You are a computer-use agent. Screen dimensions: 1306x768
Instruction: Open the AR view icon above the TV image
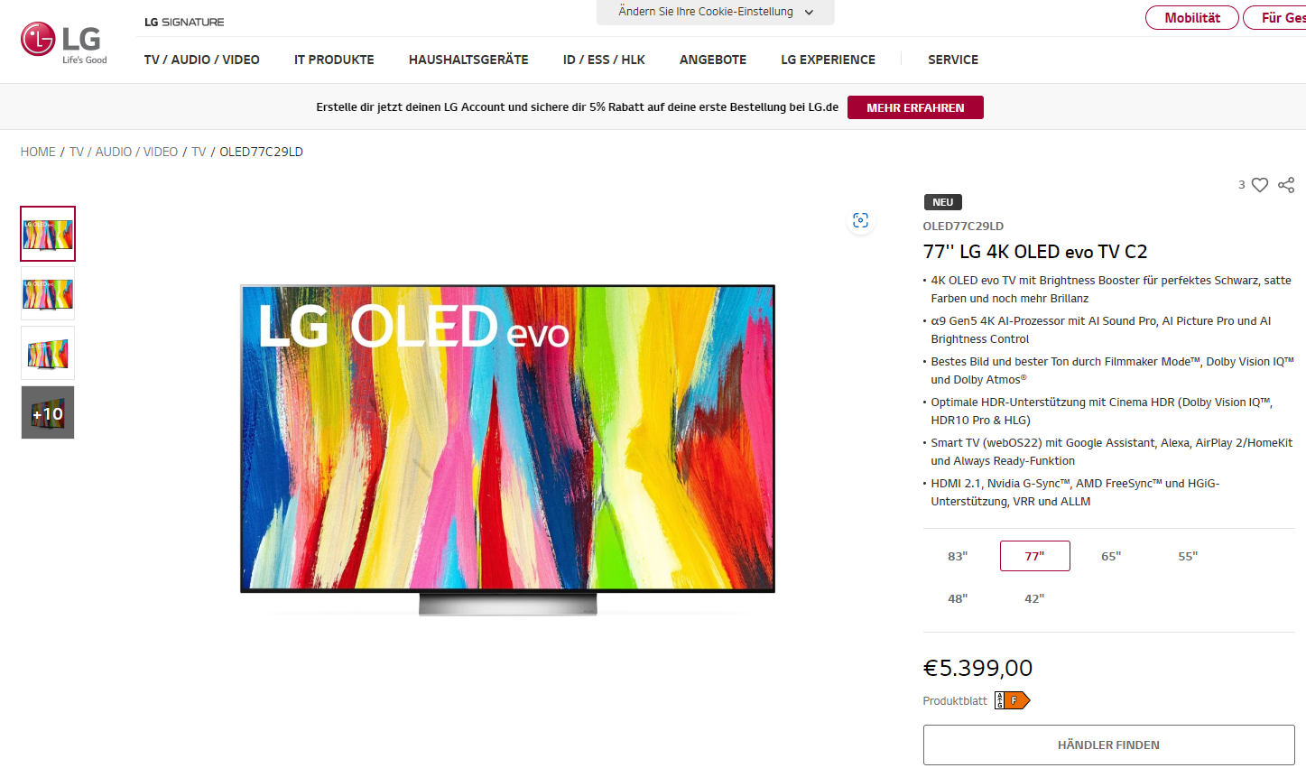(860, 220)
